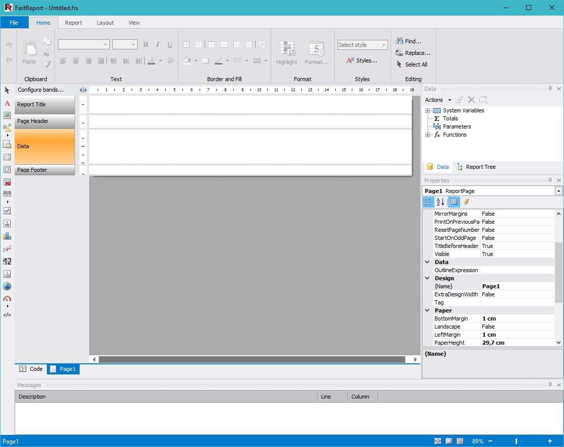Insert a Subreport object from the toolbar
Viewport: 564px width, 447px height.
[x=7, y=144]
